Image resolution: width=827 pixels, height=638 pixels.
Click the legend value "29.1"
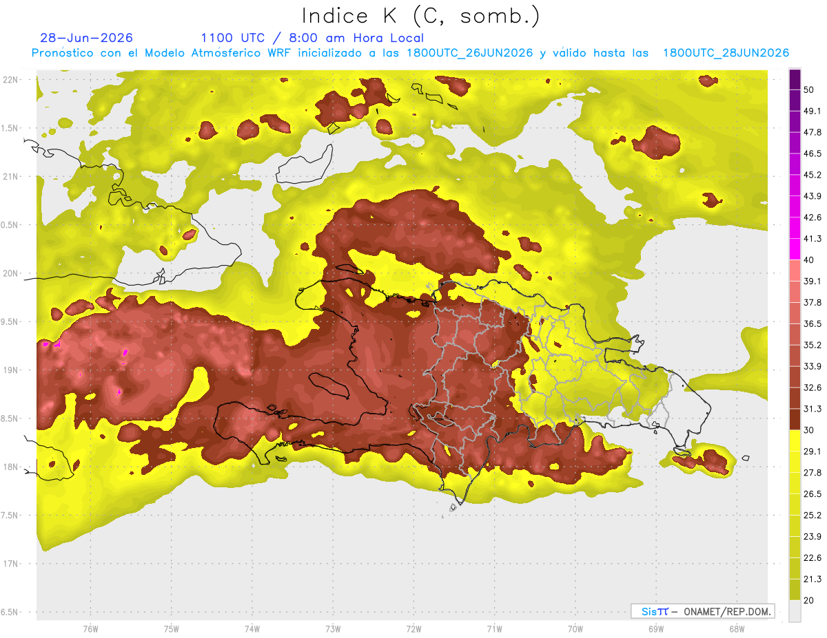click(813, 451)
